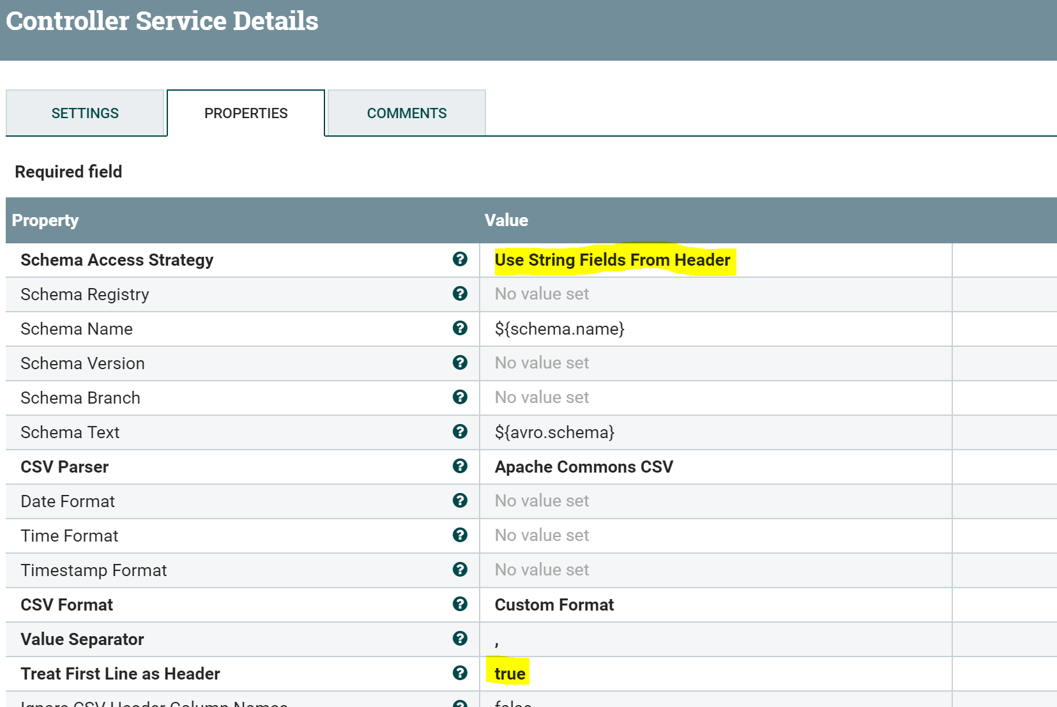Open help for Value Separator property
Viewport: 1057px width, 707px height.
coord(460,639)
